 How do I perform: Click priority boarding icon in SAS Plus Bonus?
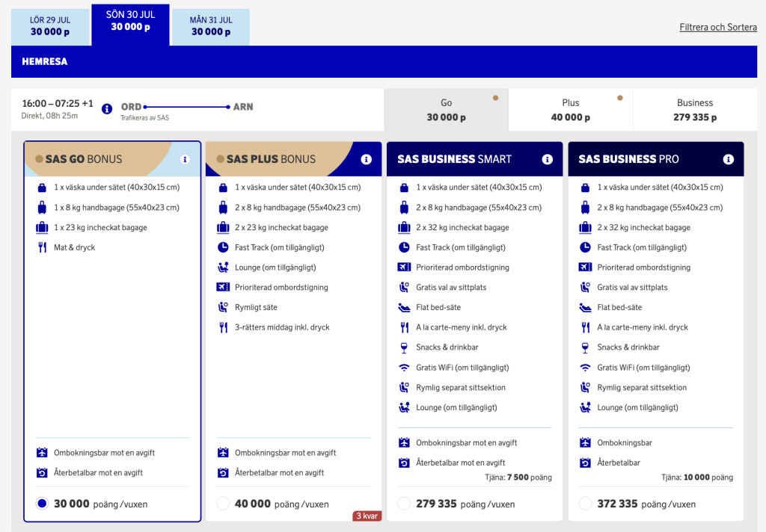click(x=223, y=287)
